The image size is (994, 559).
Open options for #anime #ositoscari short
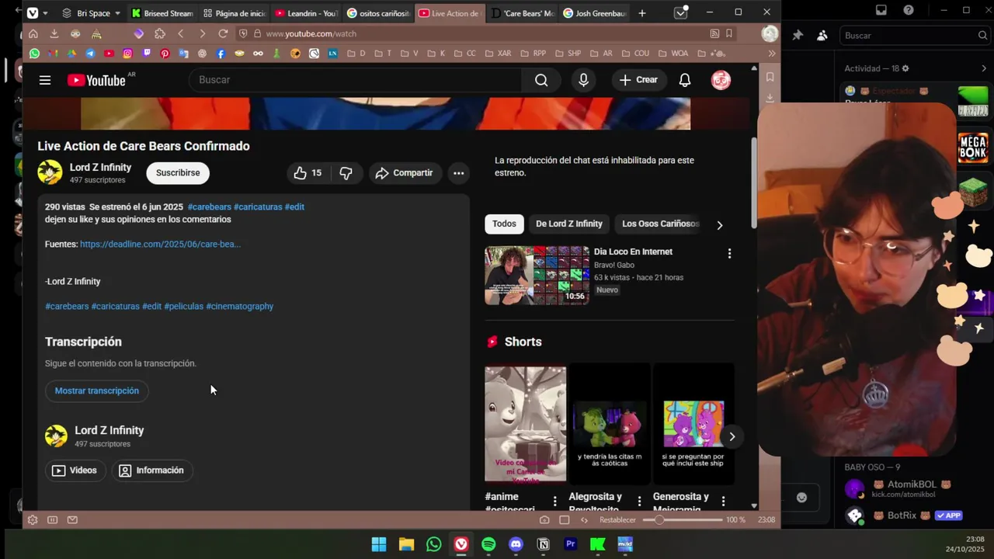[x=554, y=502]
